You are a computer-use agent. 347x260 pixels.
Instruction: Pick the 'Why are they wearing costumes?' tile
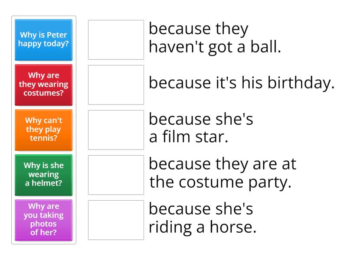pos(44,85)
